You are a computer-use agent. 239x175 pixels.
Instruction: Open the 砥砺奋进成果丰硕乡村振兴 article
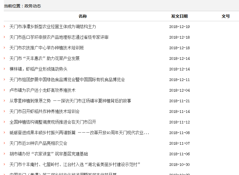(79, 133)
